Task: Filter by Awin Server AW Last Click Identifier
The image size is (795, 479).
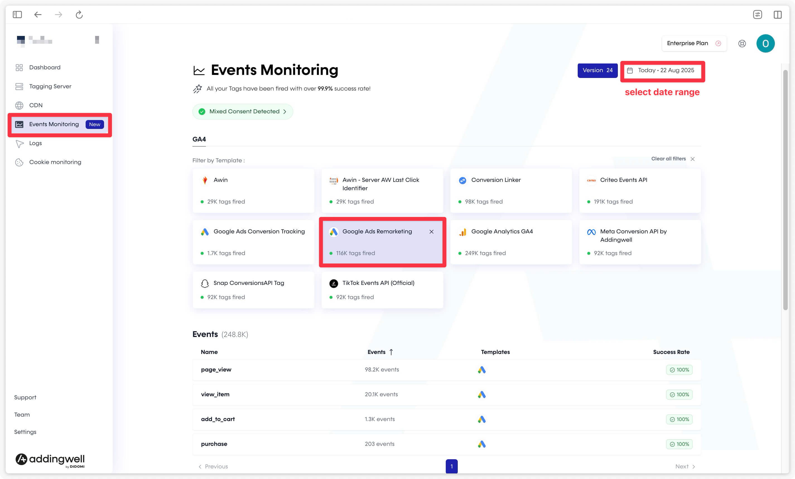Action: pos(382,190)
